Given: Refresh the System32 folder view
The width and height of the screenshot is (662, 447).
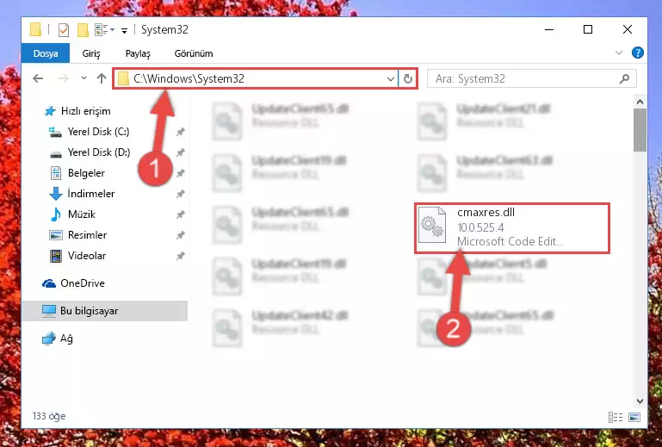Looking at the screenshot, I should pyautogui.click(x=408, y=79).
